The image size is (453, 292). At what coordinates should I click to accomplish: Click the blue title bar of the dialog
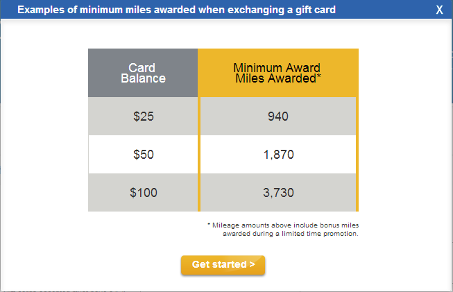click(226, 10)
